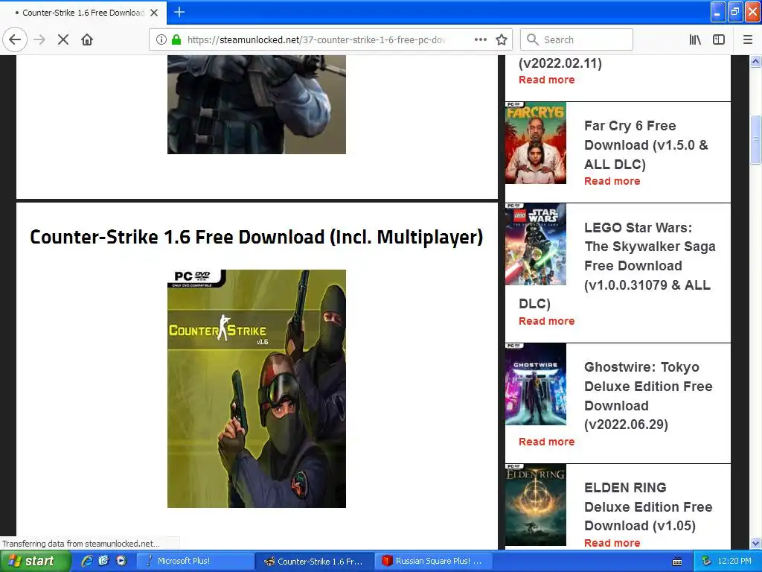Click the address bar URL field
The image size is (762, 572).
(316, 39)
